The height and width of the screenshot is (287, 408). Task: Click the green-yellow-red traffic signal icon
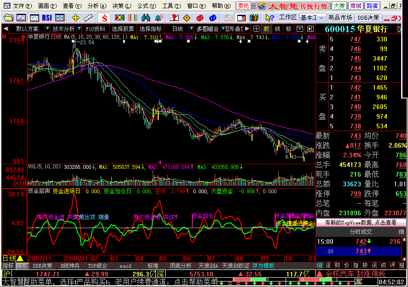(x=120, y=17)
